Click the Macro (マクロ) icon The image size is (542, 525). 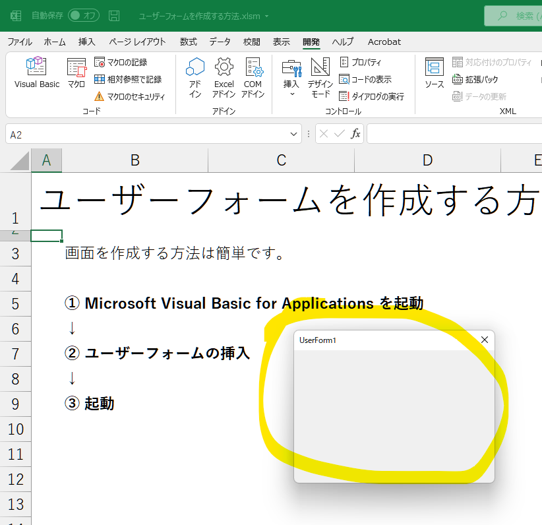(x=76, y=73)
